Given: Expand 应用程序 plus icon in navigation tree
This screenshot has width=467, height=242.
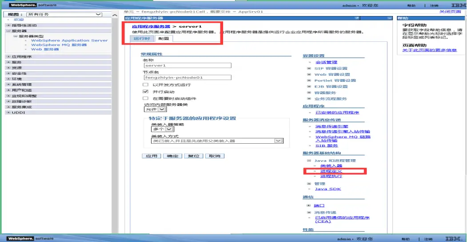Looking at the screenshot, I should (x=8, y=57).
